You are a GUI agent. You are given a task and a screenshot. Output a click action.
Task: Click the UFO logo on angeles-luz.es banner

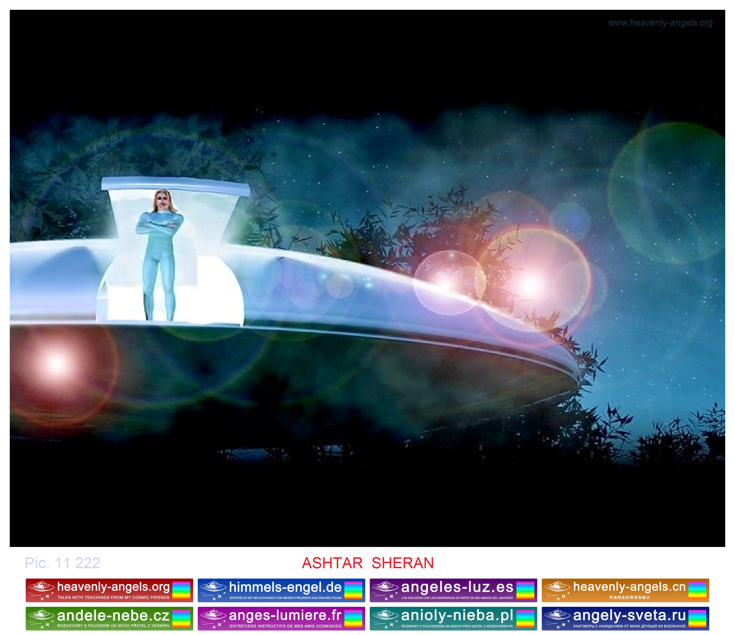tap(385, 587)
